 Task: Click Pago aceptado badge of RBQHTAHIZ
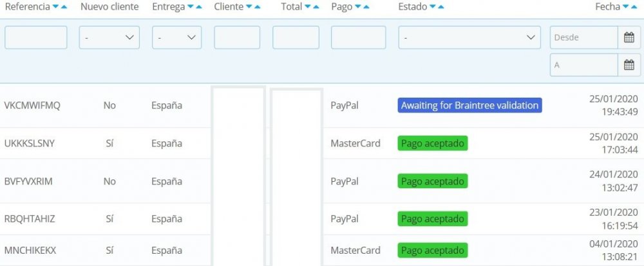[x=433, y=219]
